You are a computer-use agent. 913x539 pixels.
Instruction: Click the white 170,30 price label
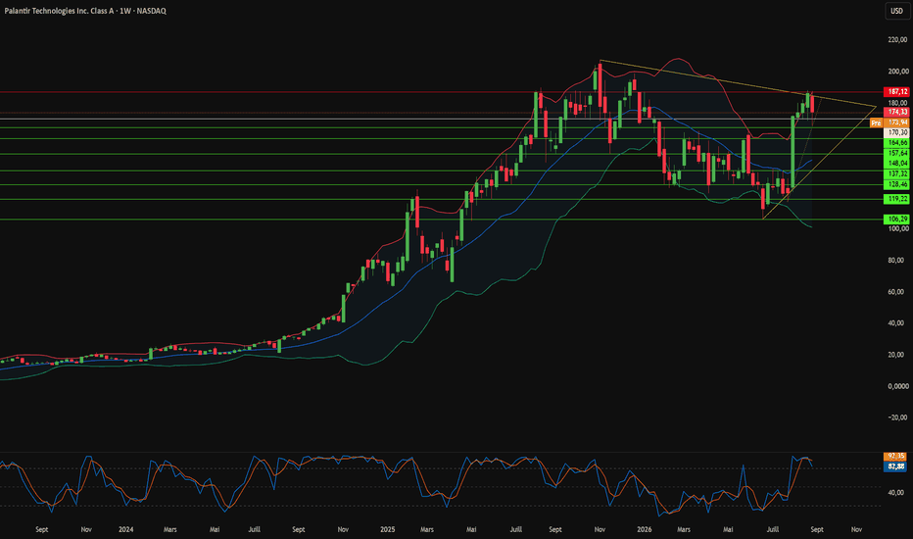(896, 133)
